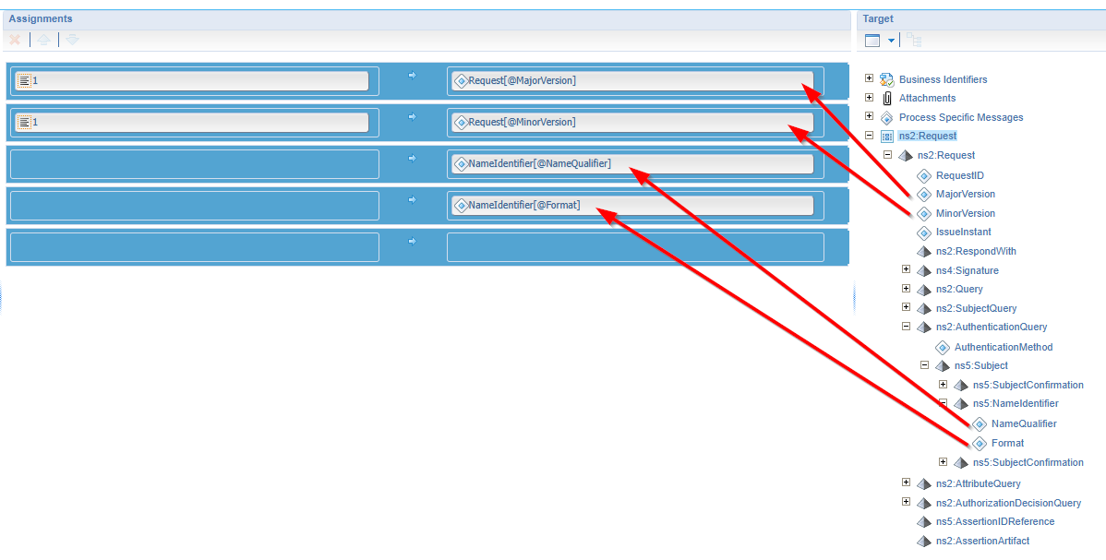This screenshot has height=560, width=1106.
Task: Expand the ns2:AuthorizationDecisionQuery node
Action: 906,502
